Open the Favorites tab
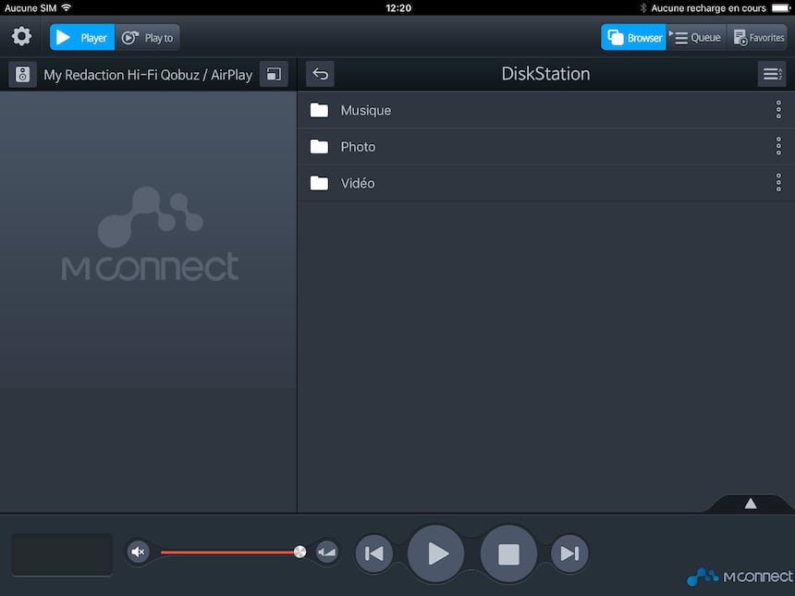Screen dimensions: 795x596 tap(757, 38)
